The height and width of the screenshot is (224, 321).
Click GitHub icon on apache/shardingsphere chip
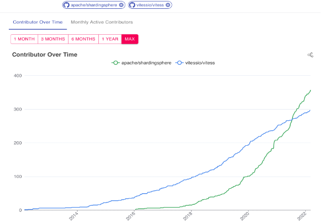(67, 5)
